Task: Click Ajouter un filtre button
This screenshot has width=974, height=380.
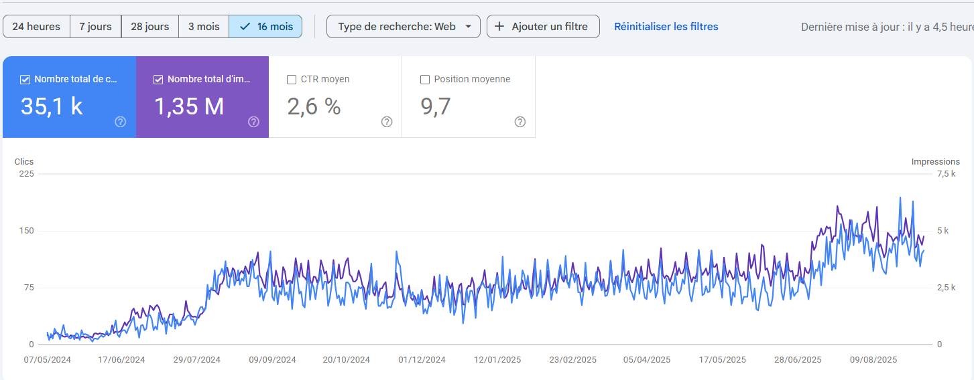Action: (543, 27)
